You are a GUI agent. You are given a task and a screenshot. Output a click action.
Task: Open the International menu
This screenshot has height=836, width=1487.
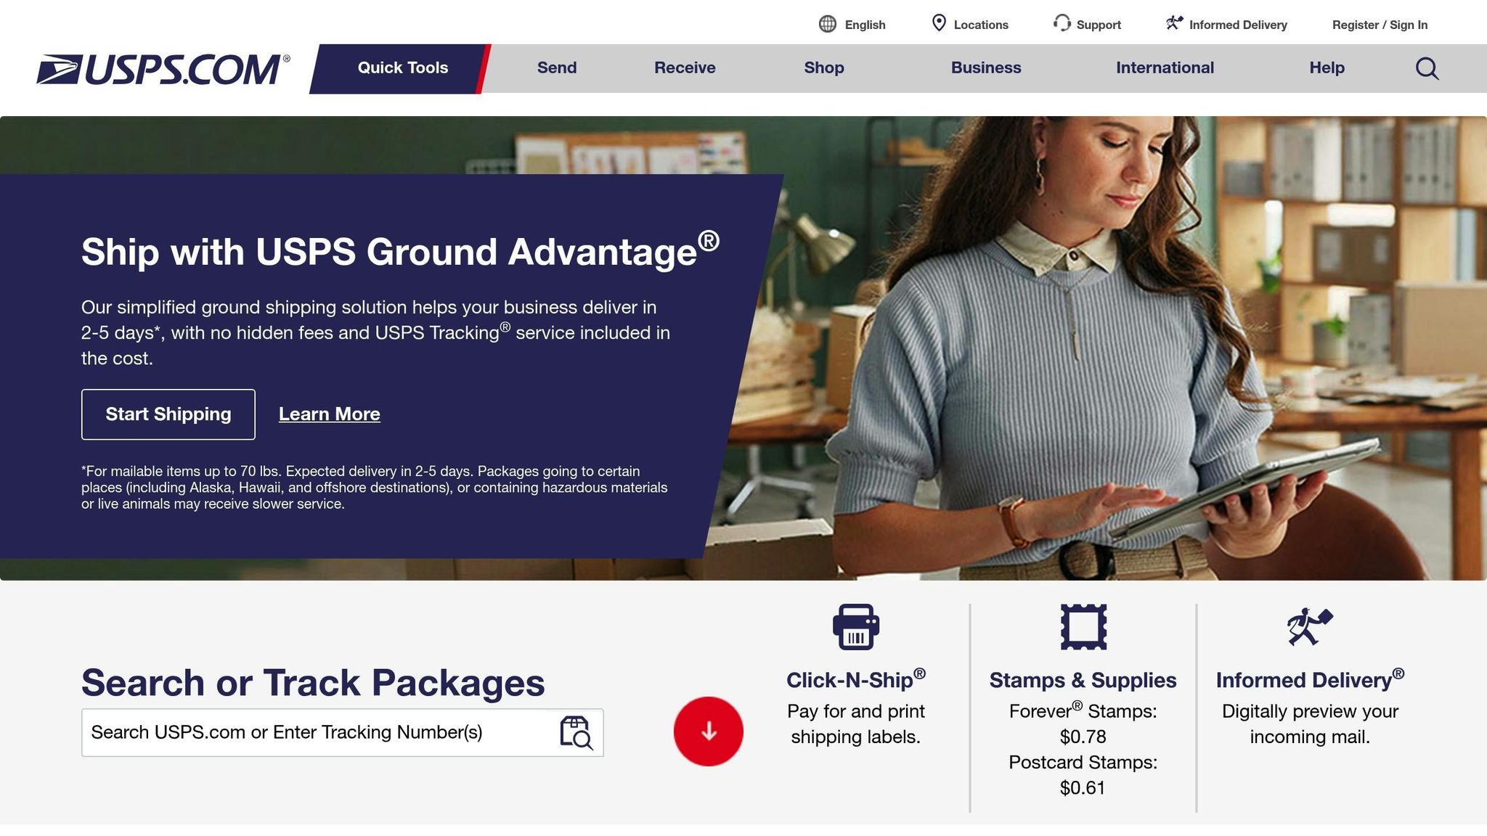click(1164, 67)
